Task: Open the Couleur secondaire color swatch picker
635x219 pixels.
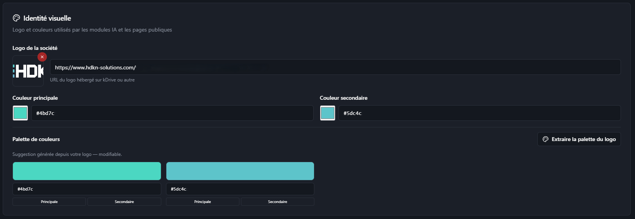Action: 328,113
